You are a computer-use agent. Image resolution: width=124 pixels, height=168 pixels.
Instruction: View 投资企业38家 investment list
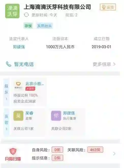[x=25, y=101]
